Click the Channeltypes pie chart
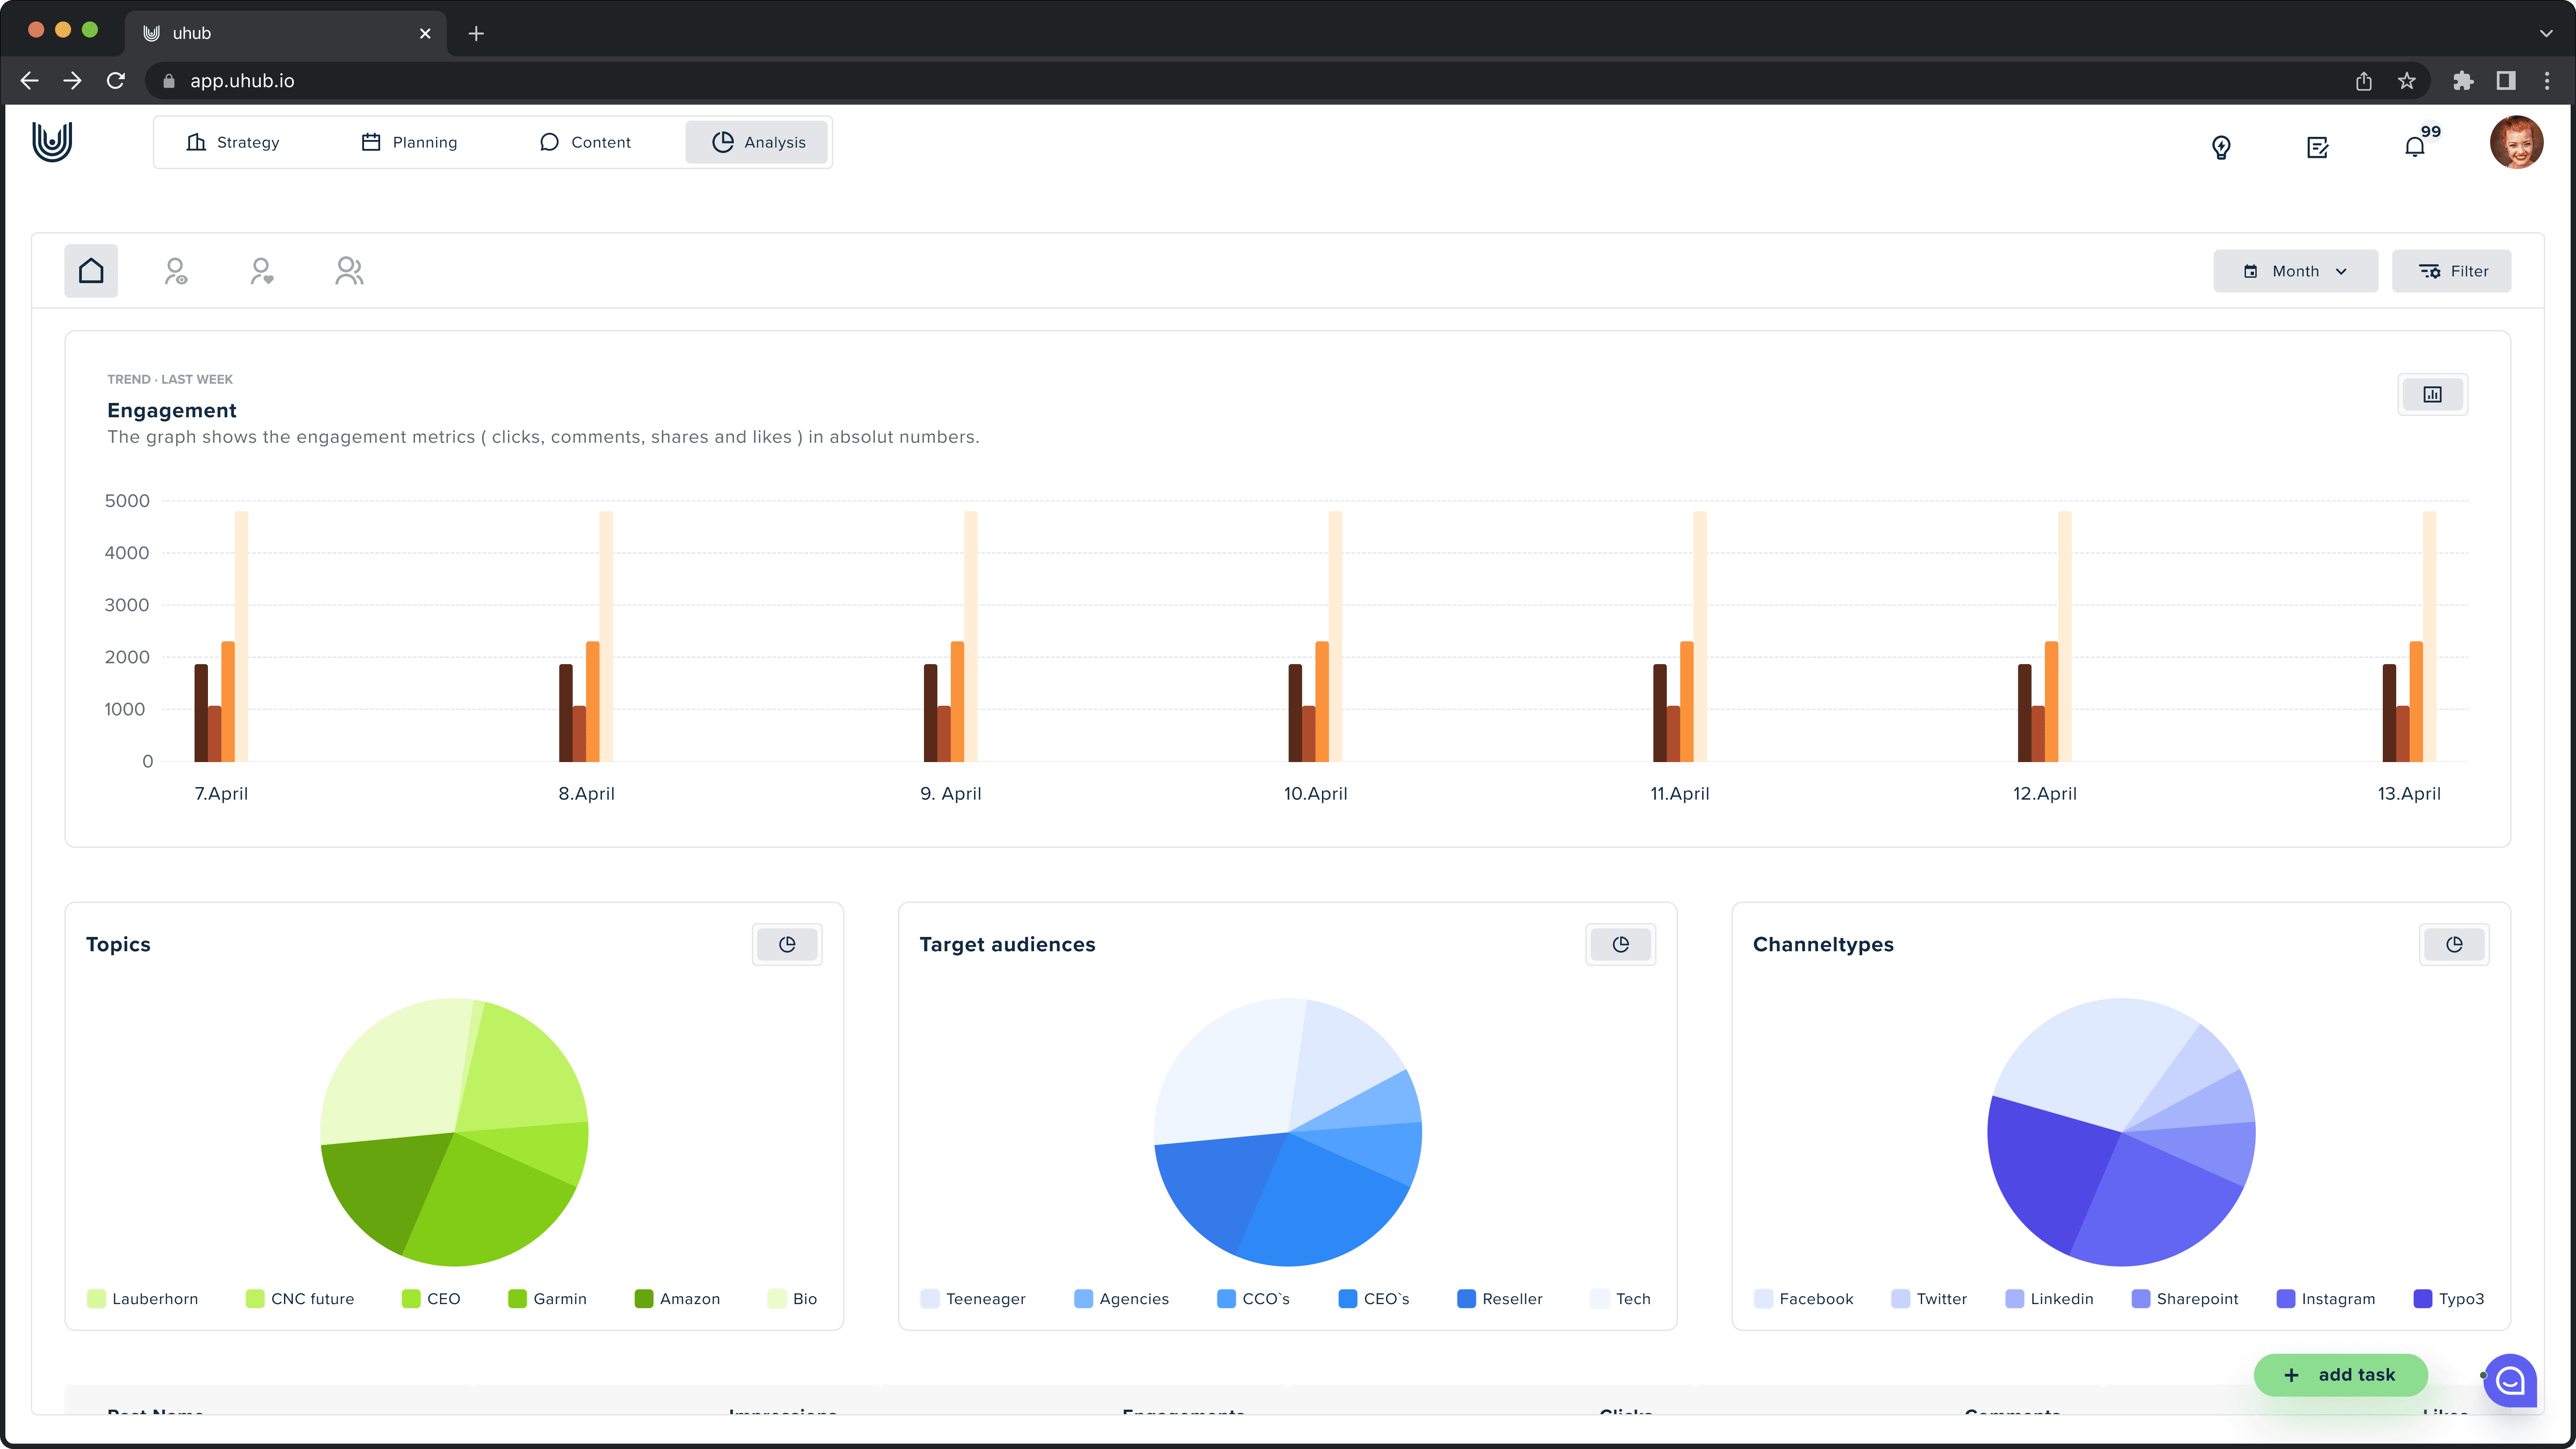2576x1449 pixels. point(2121,1132)
